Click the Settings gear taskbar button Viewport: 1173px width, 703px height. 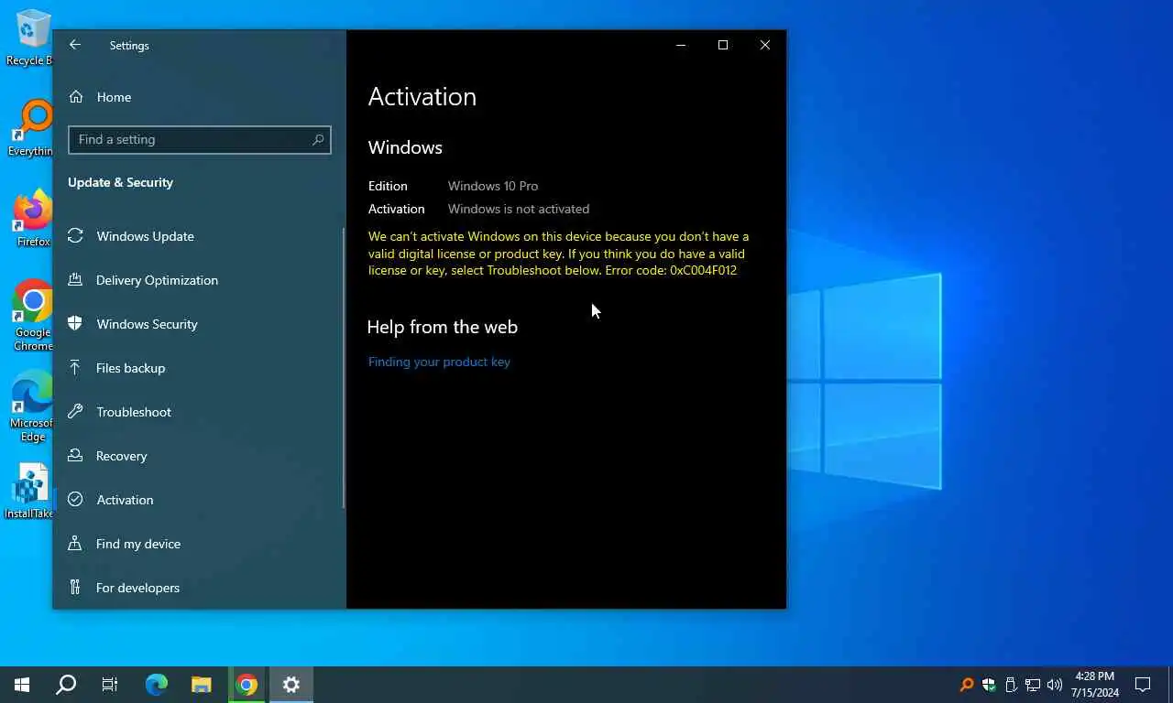pos(291,685)
